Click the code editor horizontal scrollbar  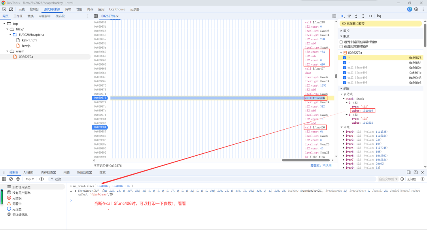click(306, 160)
